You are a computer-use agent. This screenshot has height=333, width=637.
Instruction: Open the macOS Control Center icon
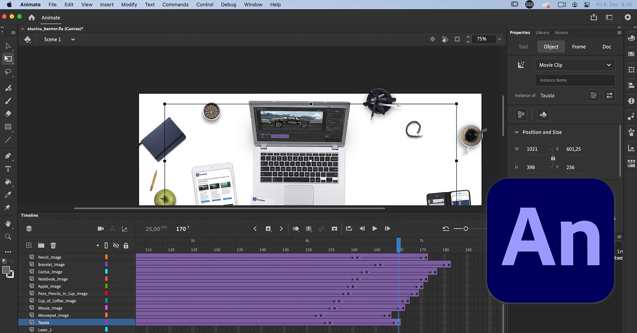point(587,4)
